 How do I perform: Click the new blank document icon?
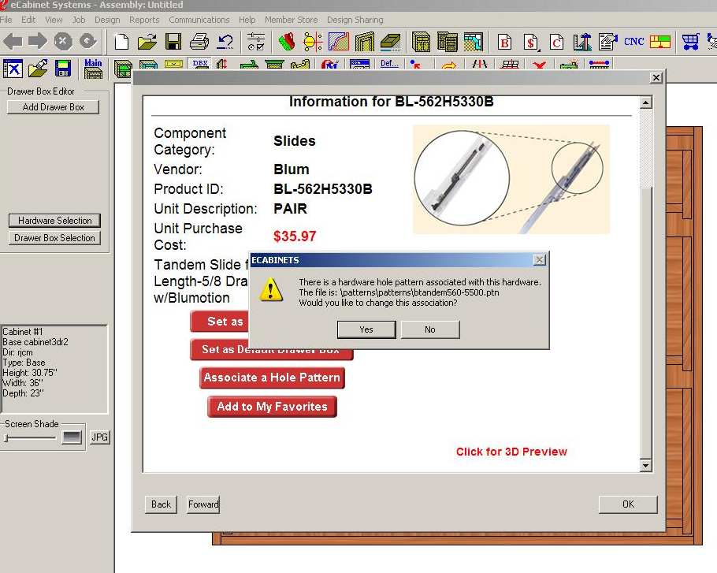(121, 42)
